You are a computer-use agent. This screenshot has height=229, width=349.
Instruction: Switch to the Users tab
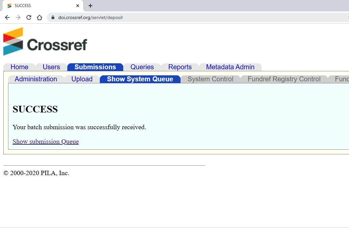(x=51, y=67)
